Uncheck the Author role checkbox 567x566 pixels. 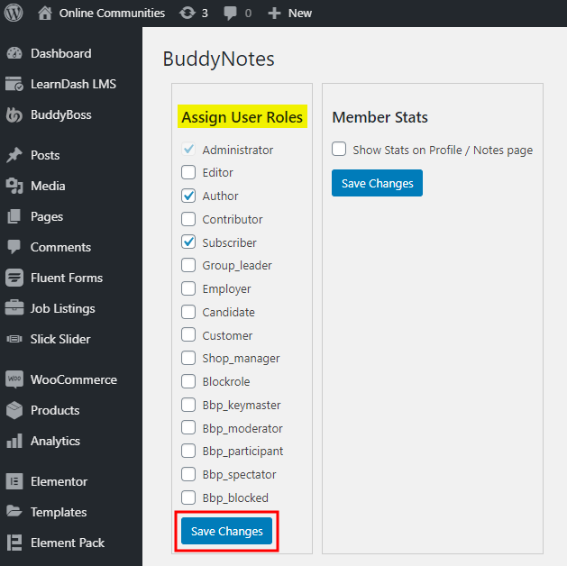coord(188,196)
